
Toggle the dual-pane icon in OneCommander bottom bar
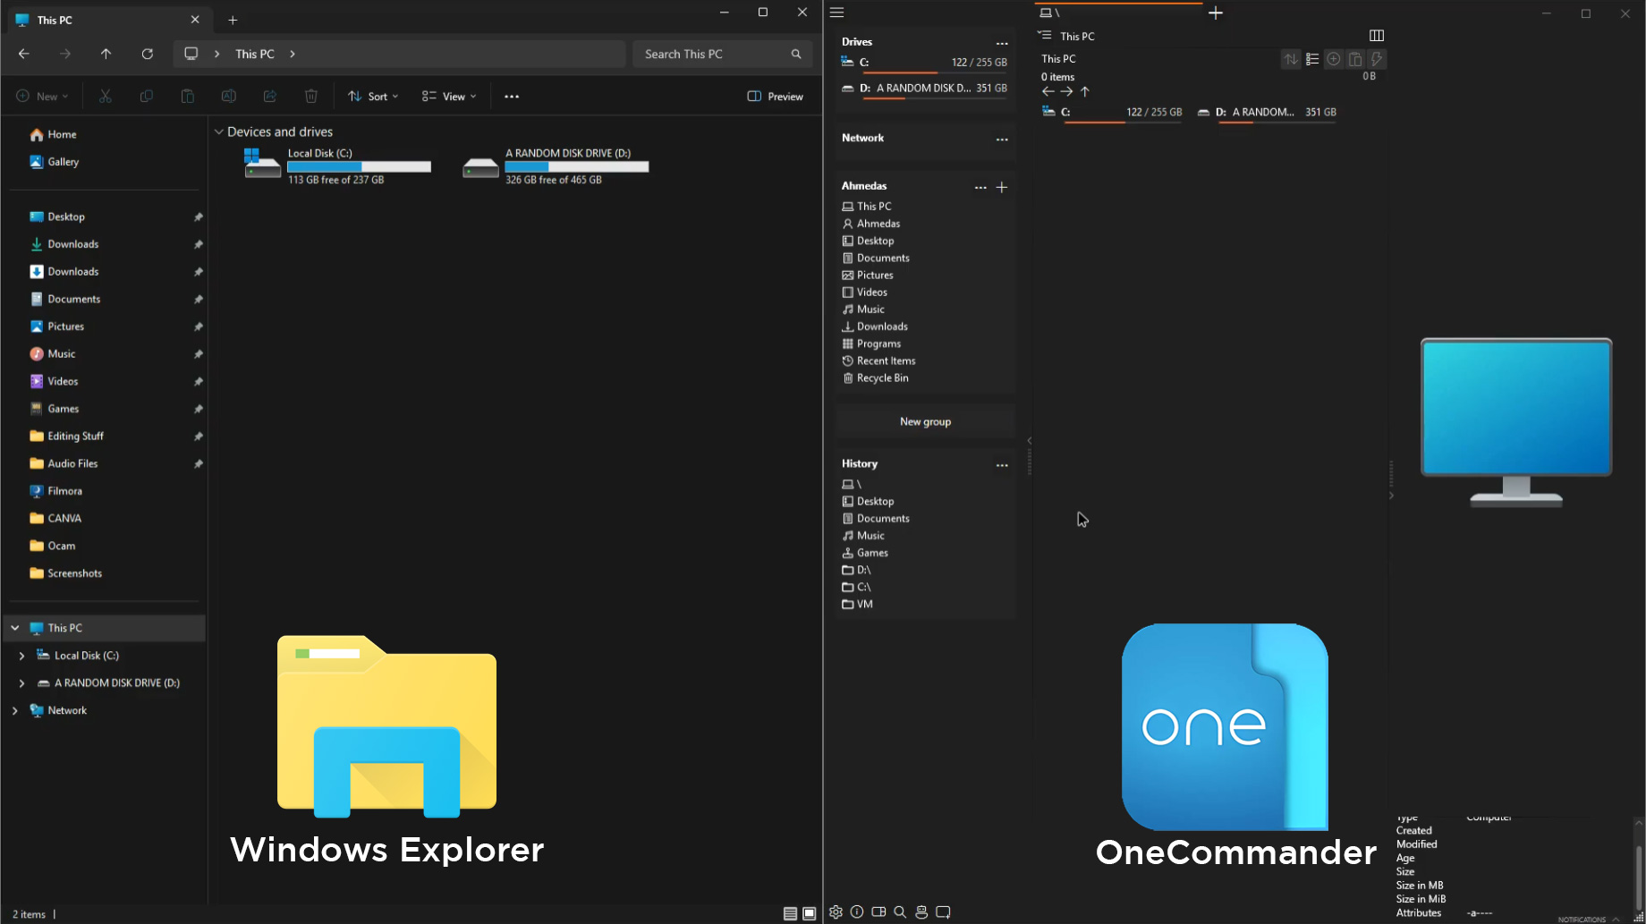(878, 912)
